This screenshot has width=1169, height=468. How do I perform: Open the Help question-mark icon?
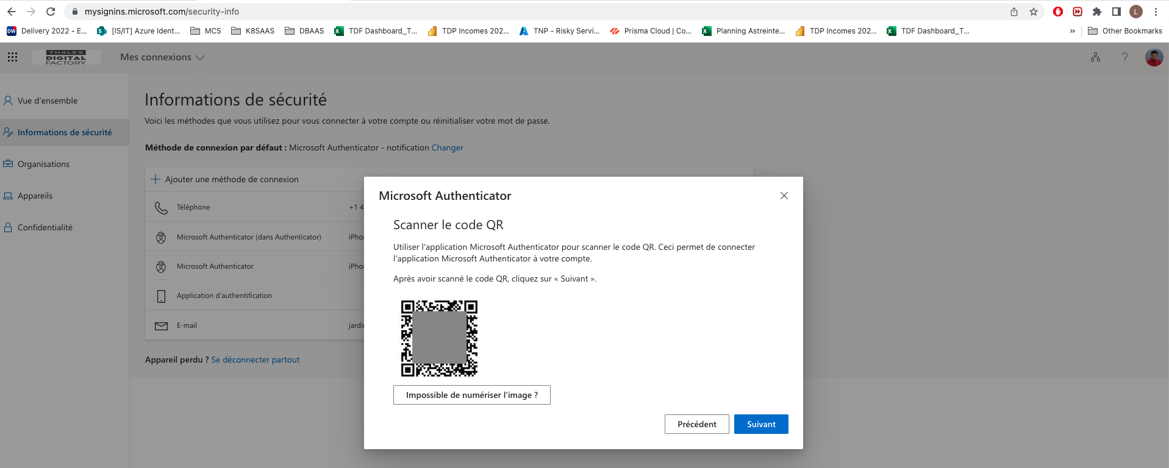coord(1125,57)
